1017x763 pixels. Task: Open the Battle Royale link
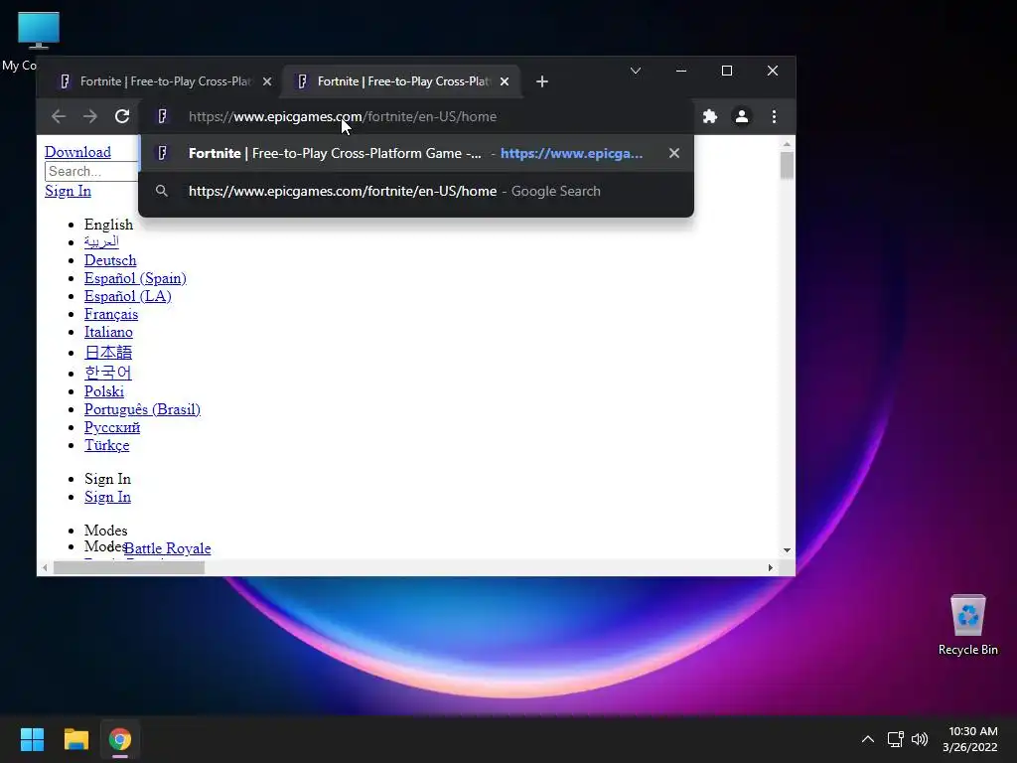pyautogui.click(x=167, y=548)
